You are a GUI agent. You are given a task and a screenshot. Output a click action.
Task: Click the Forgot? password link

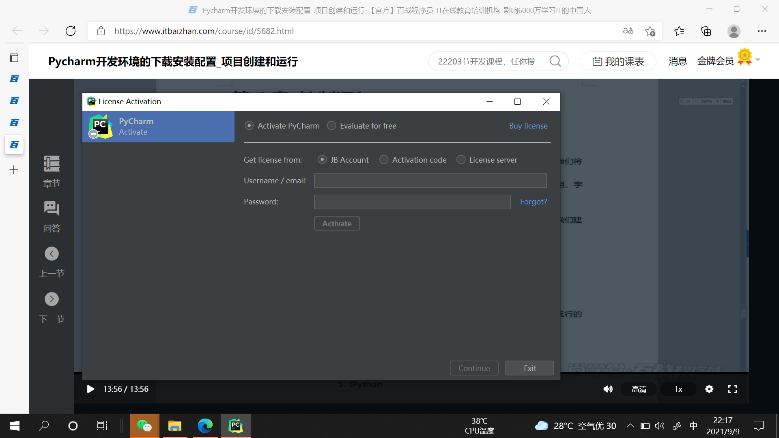[534, 202]
